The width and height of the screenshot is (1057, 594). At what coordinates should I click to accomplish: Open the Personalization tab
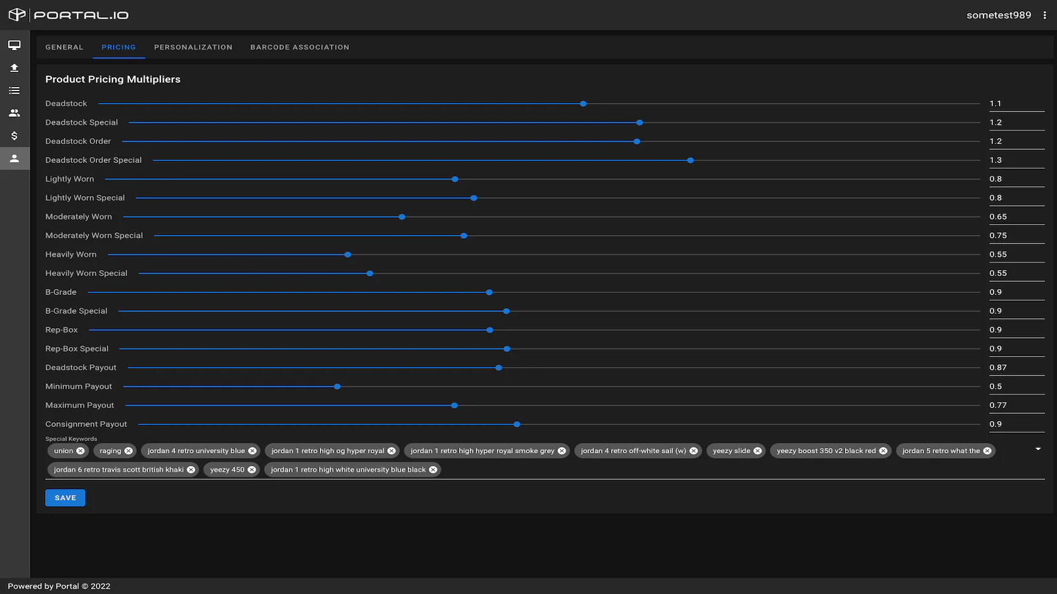point(194,48)
